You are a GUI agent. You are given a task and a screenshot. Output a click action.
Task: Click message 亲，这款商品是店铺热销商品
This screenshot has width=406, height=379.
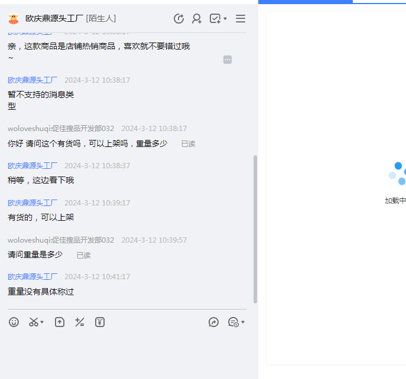[x=99, y=51]
